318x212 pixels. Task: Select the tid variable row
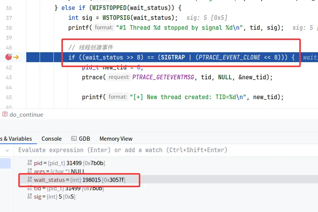pyautogui.click(x=166, y=188)
